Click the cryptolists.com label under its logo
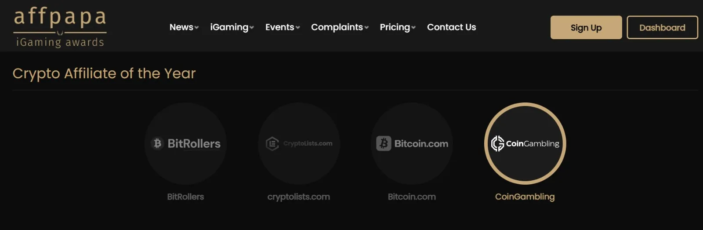 point(299,197)
